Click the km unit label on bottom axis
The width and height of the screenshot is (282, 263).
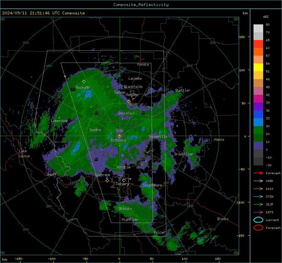(4, 260)
